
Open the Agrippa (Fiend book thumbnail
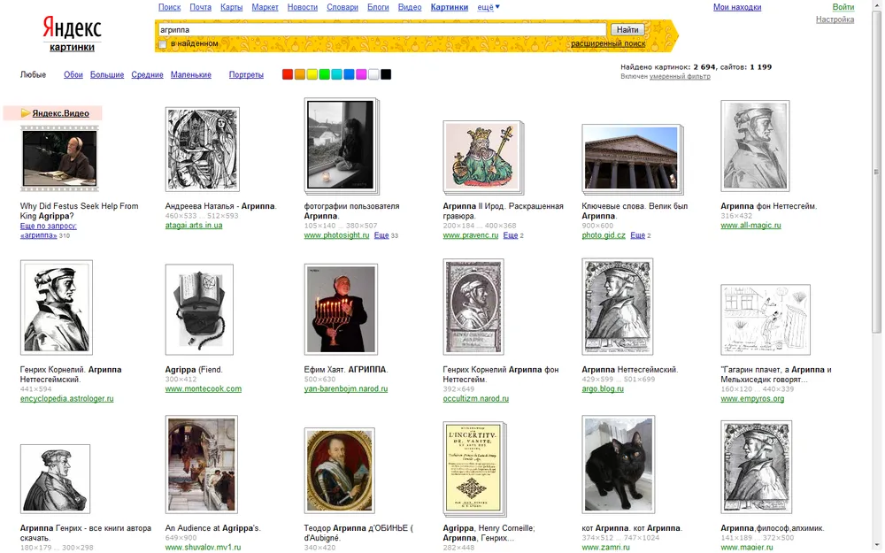coord(199,309)
